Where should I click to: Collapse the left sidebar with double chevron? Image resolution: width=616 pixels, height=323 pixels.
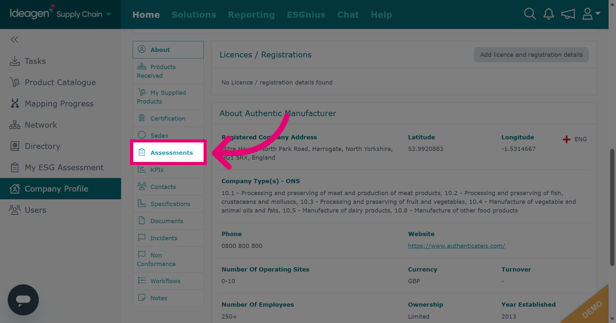[14, 40]
